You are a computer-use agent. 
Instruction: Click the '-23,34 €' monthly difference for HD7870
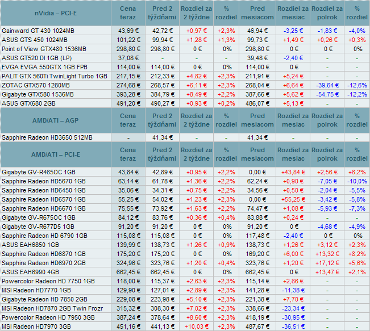point(293,308)
